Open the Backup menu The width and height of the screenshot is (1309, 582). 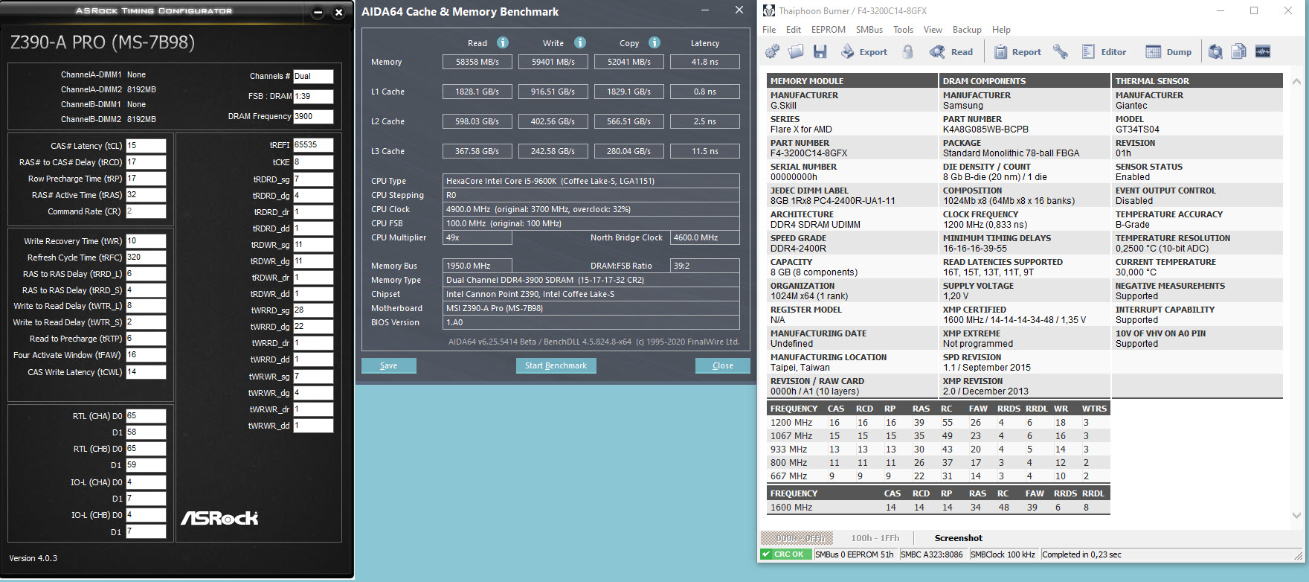(x=967, y=30)
